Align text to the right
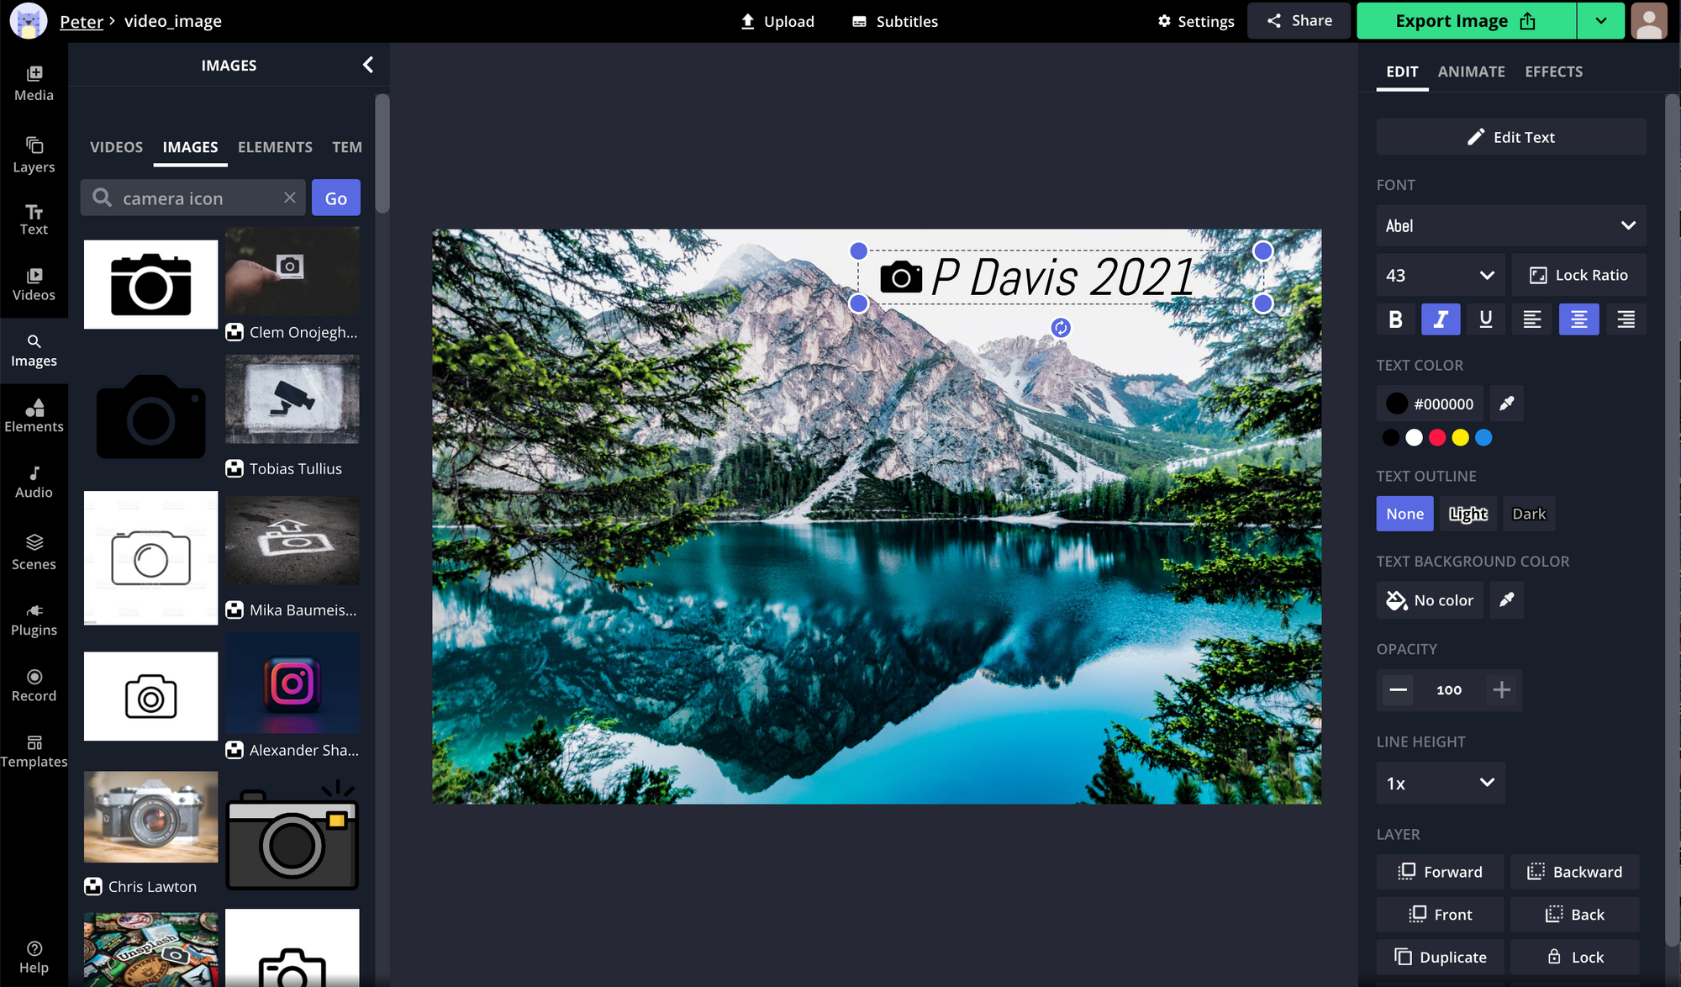 pos(1626,319)
